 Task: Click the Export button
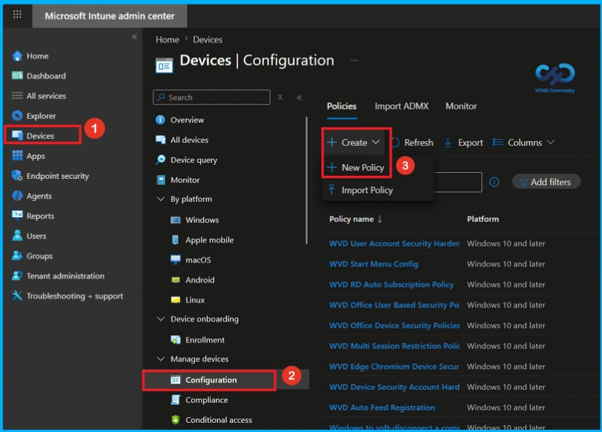click(x=463, y=142)
